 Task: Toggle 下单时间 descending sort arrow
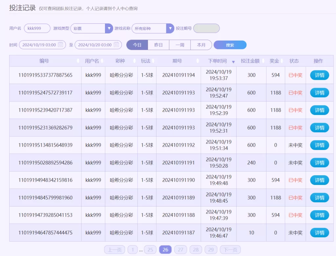coord(233,62)
